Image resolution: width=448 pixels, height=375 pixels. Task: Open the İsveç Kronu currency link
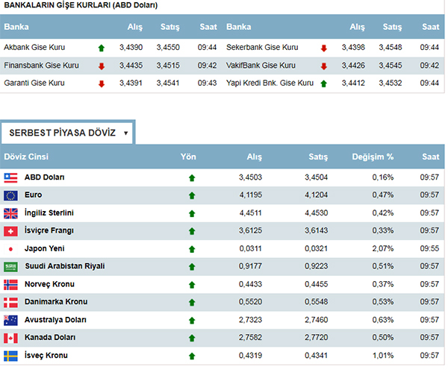point(46,356)
